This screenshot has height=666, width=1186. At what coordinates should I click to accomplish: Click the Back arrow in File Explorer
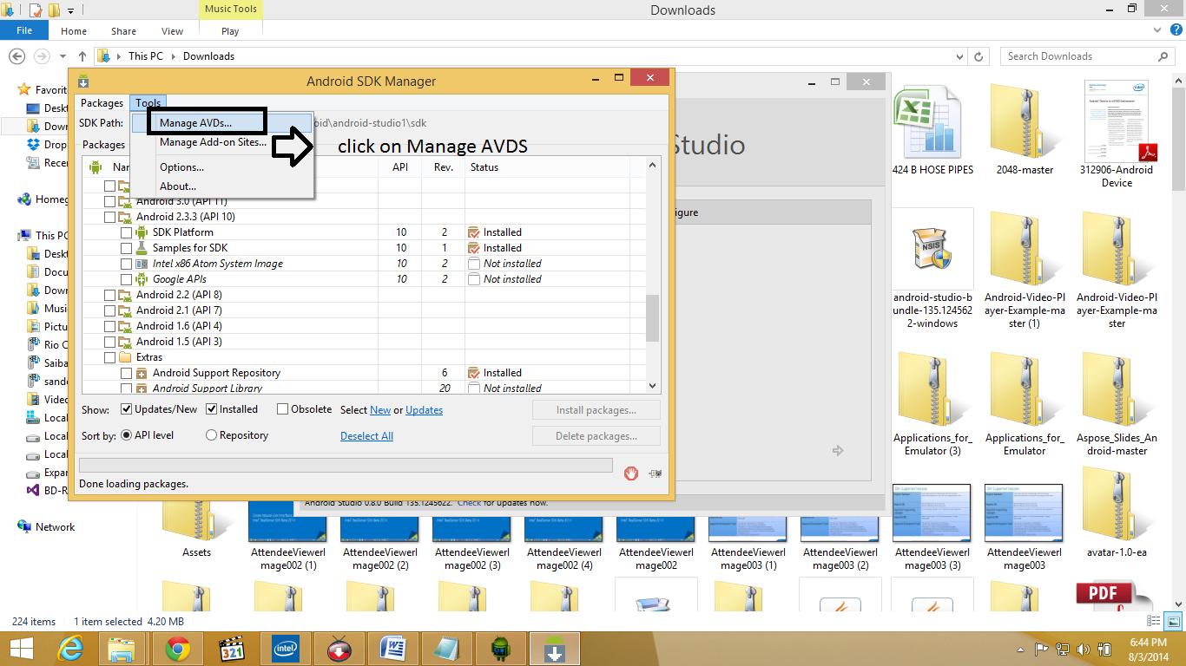tap(16, 55)
